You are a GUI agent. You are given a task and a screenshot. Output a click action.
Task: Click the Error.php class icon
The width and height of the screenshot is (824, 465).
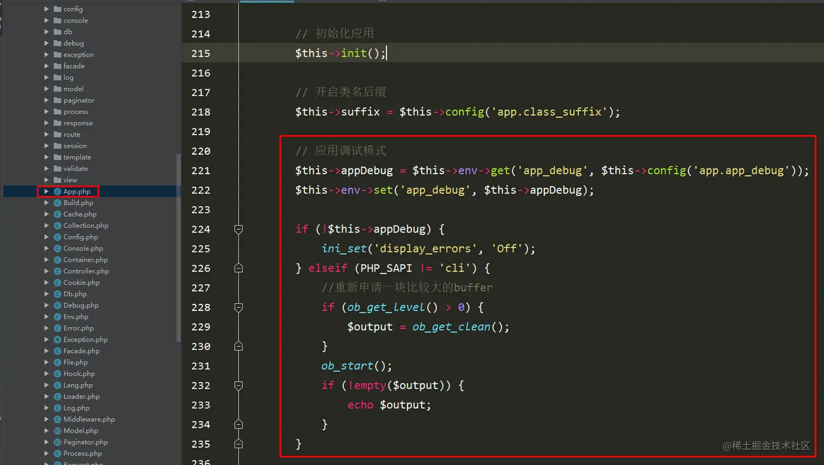tap(57, 328)
